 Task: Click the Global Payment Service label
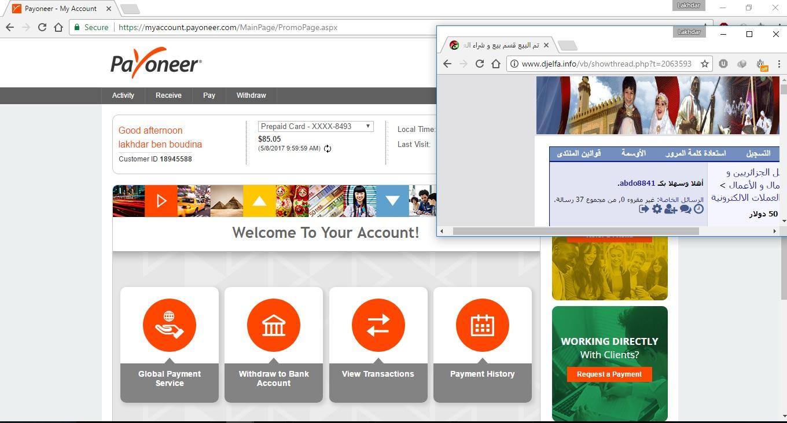[170, 378]
